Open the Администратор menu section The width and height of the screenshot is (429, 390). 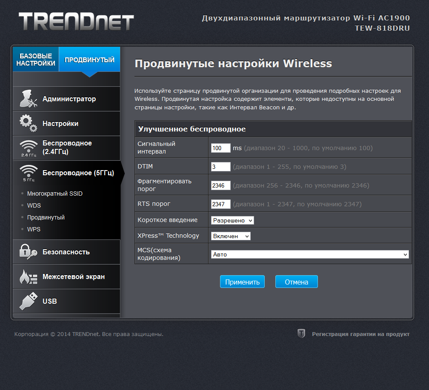66,99
